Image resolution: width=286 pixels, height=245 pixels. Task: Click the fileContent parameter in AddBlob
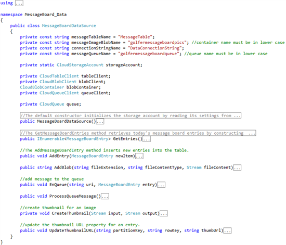[217, 167]
